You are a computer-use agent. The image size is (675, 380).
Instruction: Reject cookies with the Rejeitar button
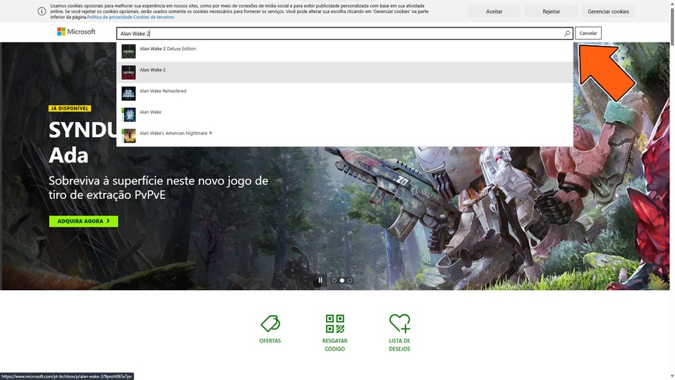point(551,11)
